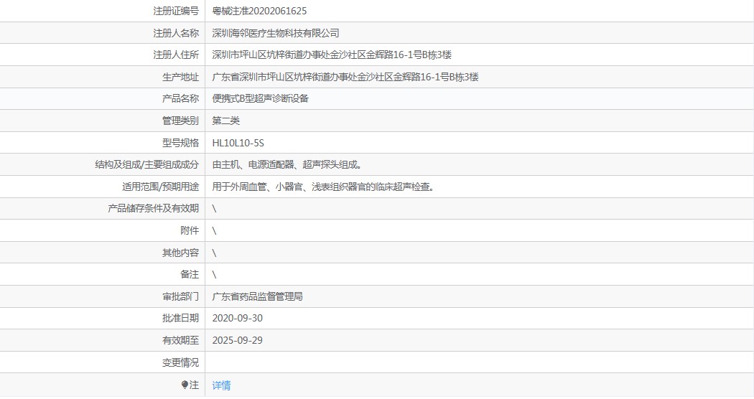This screenshot has height=399, width=754.
Task: Click the 批准日期 label
Action: tap(180, 318)
